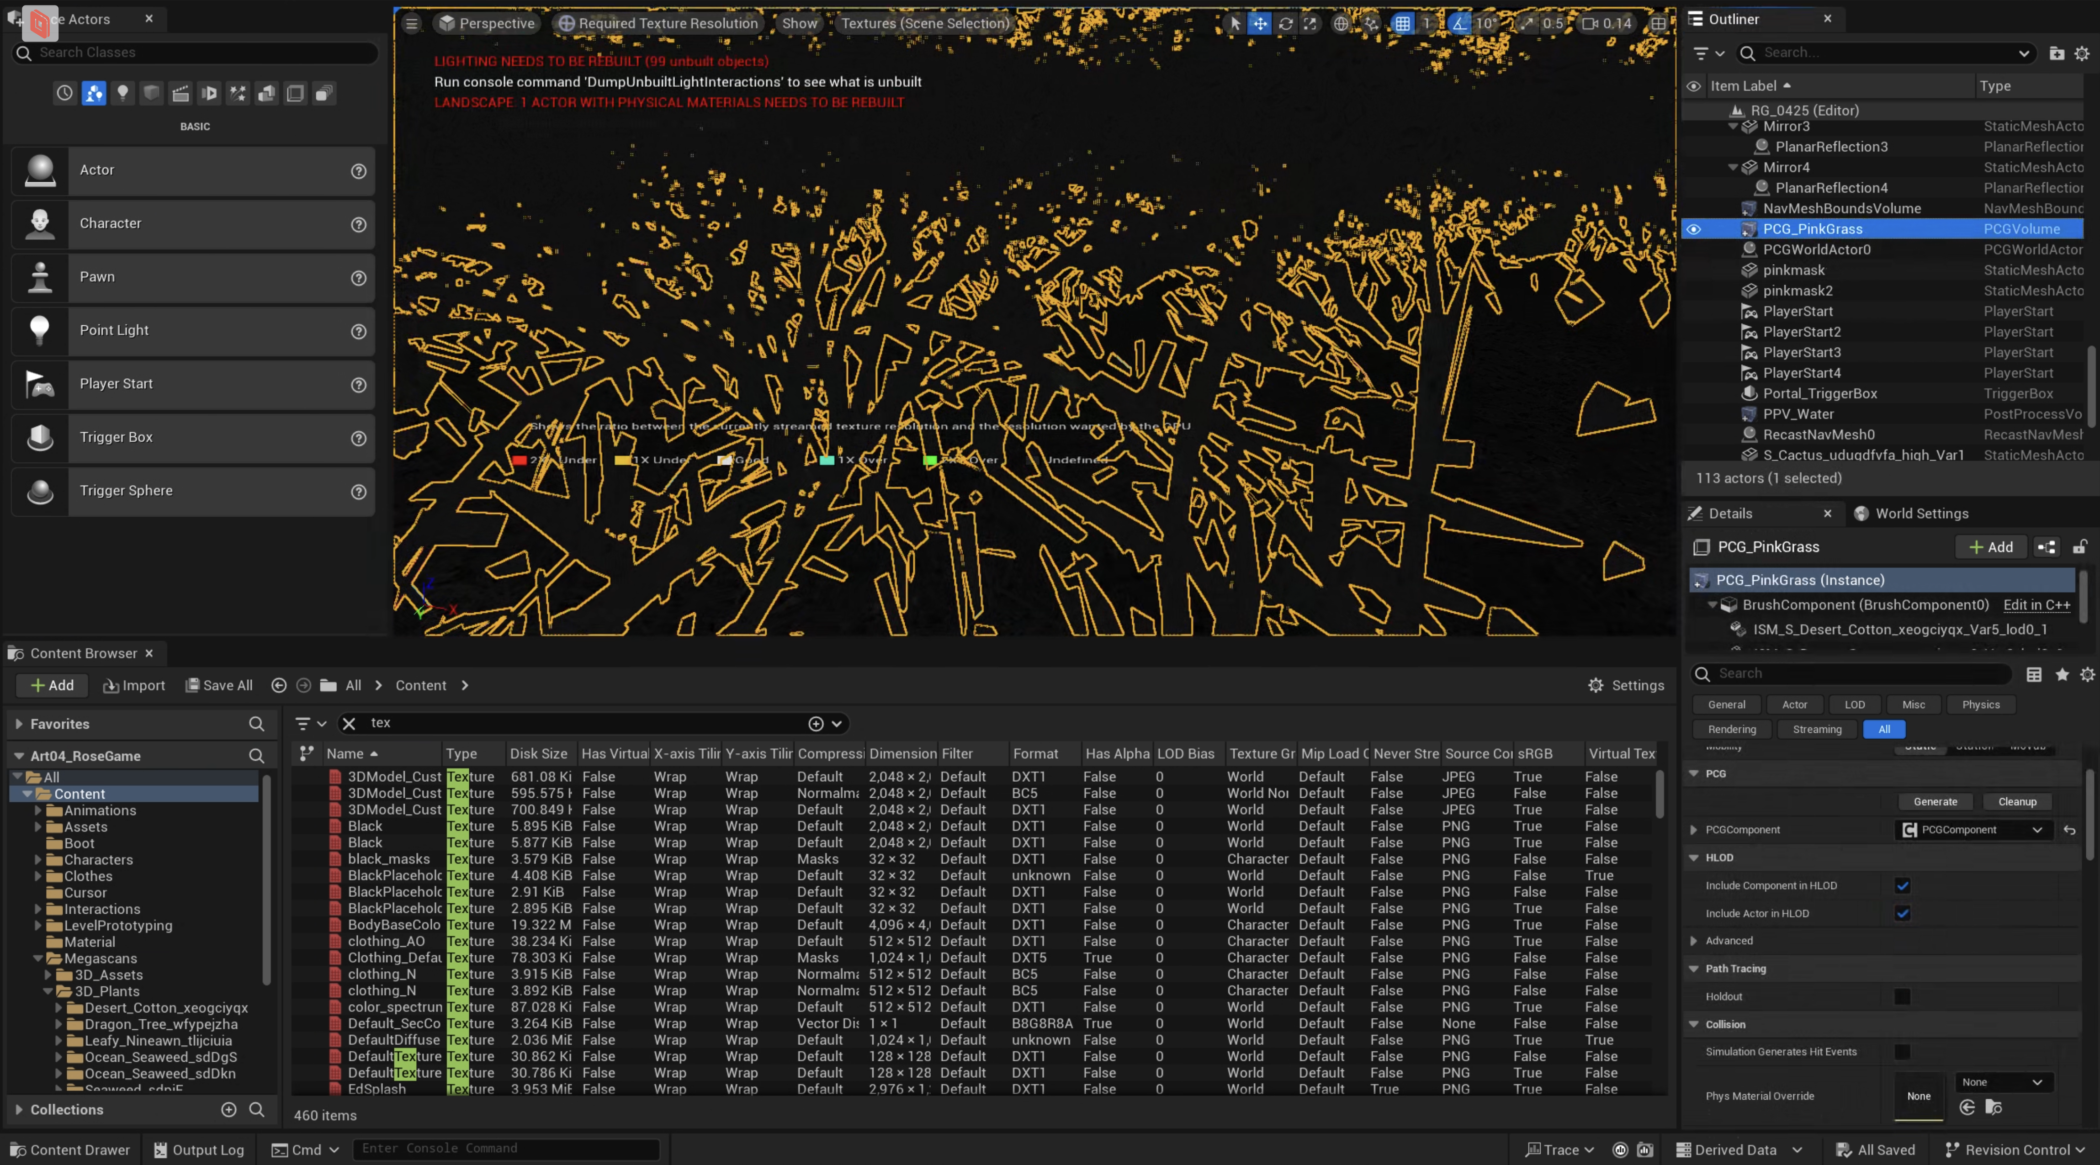Uncheck Include Actor in HLOD
Screen dimensions: 2100x1165
pos(1902,913)
